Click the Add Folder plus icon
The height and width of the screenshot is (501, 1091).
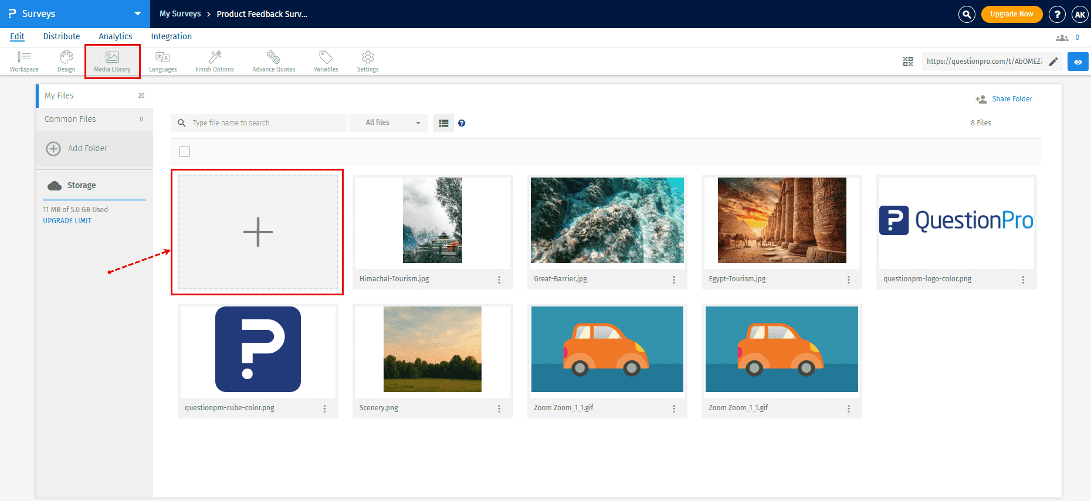(53, 149)
